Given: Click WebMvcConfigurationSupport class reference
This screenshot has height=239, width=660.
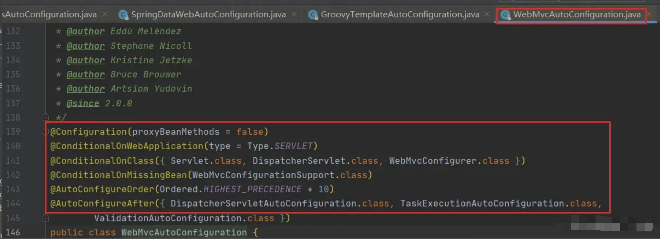Looking at the screenshot, I should point(263,175).
